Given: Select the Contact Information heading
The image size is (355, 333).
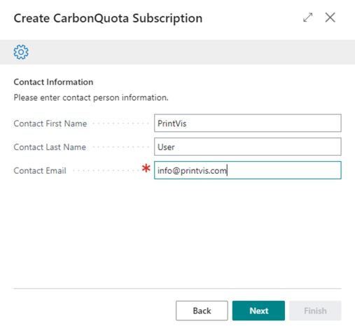Looking at the screenshot, I should point(53,82).
